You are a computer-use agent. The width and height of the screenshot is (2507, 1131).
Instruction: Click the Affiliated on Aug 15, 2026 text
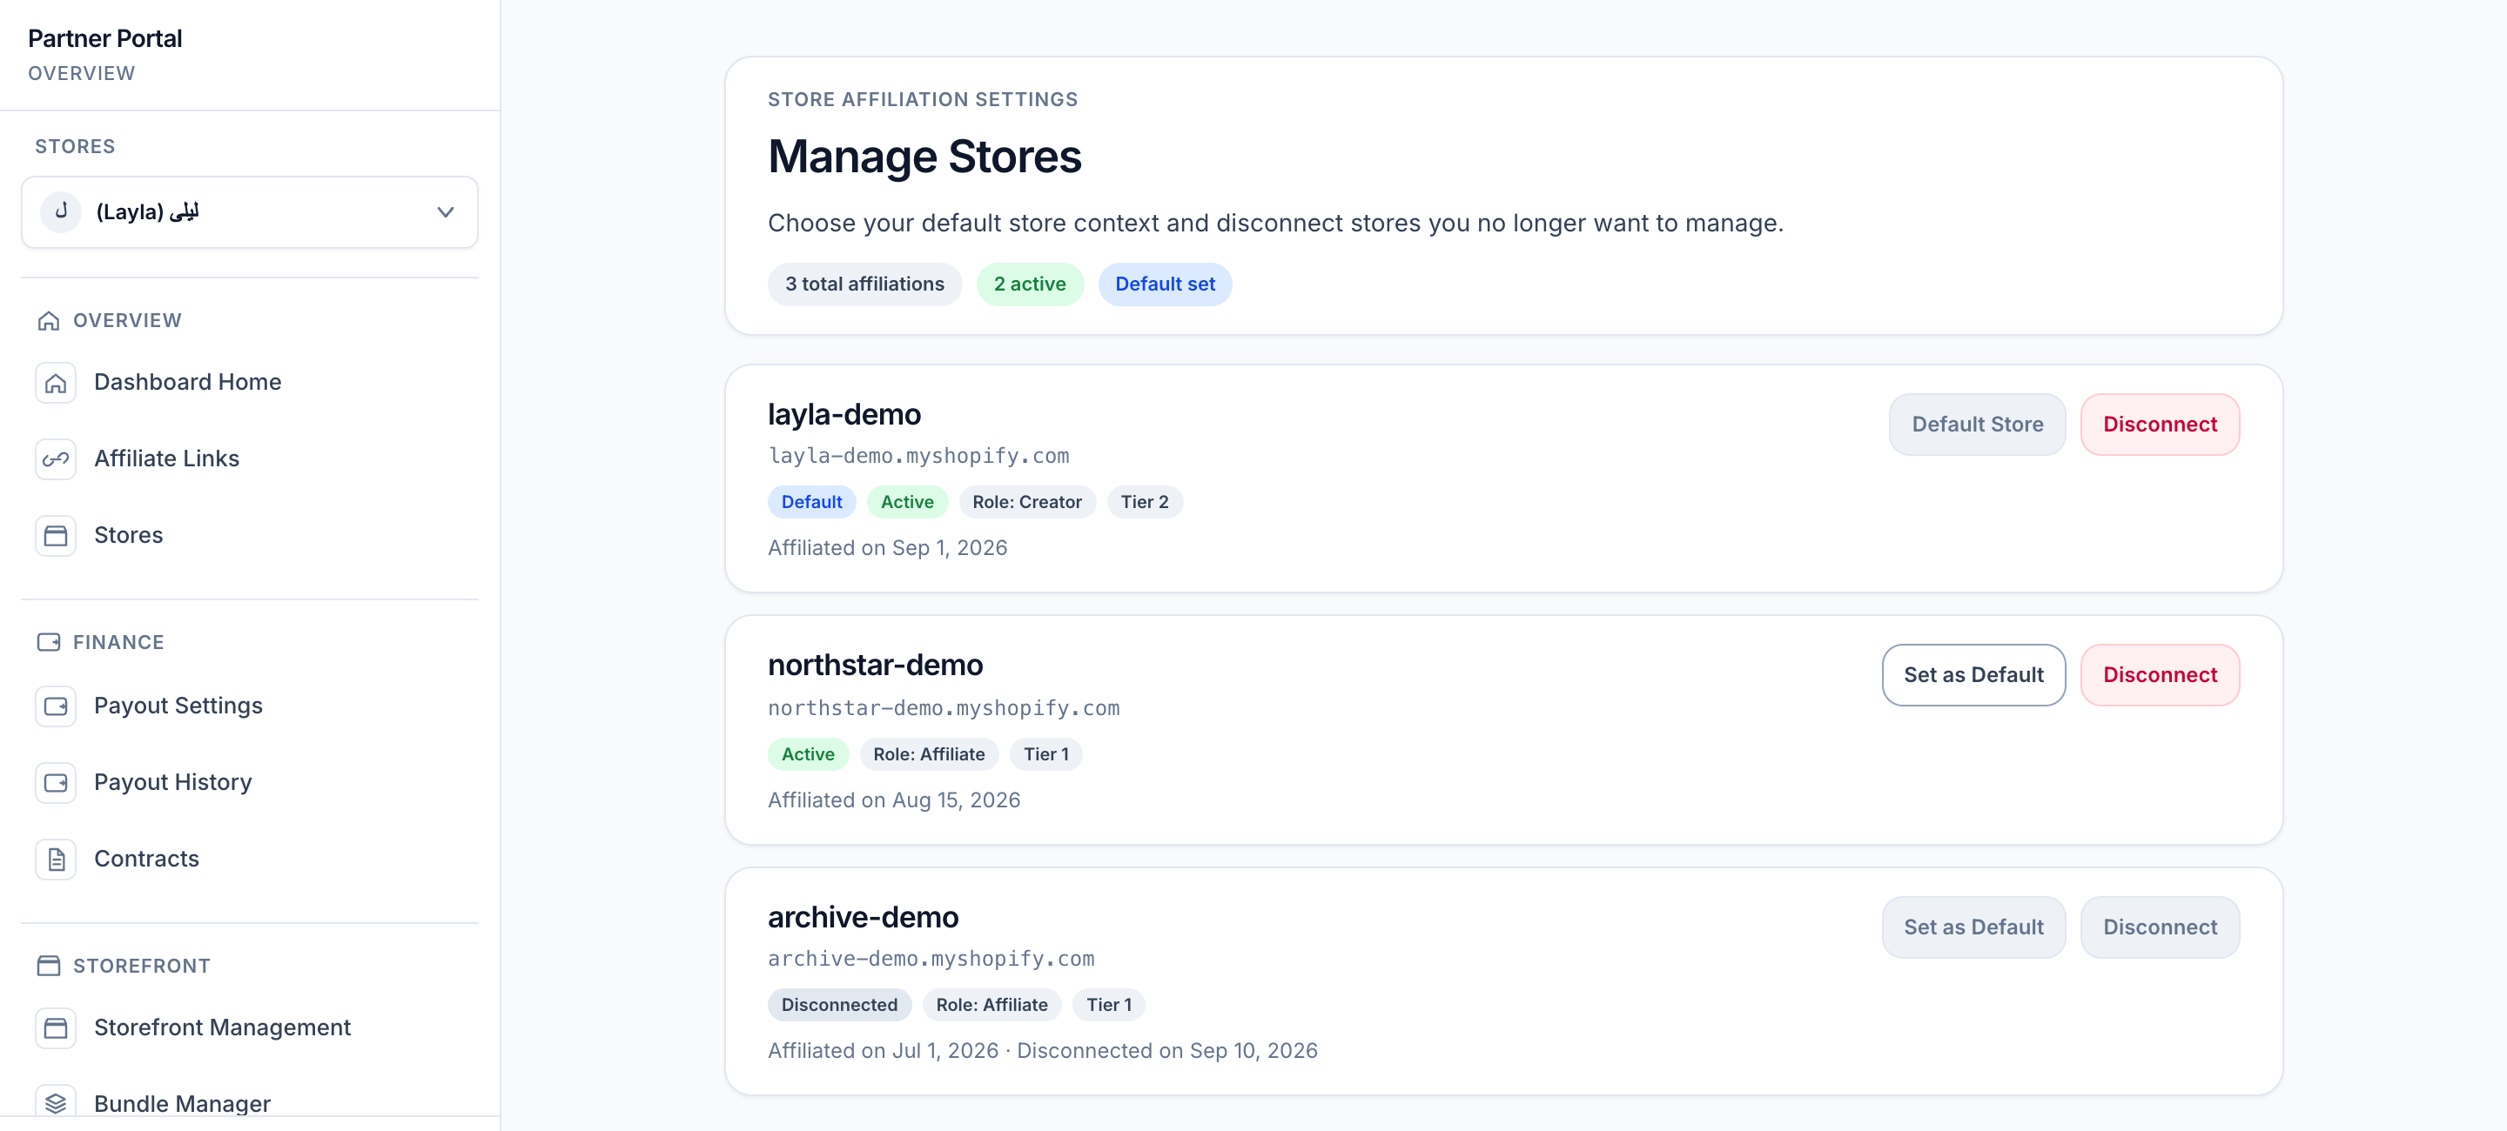893,800
